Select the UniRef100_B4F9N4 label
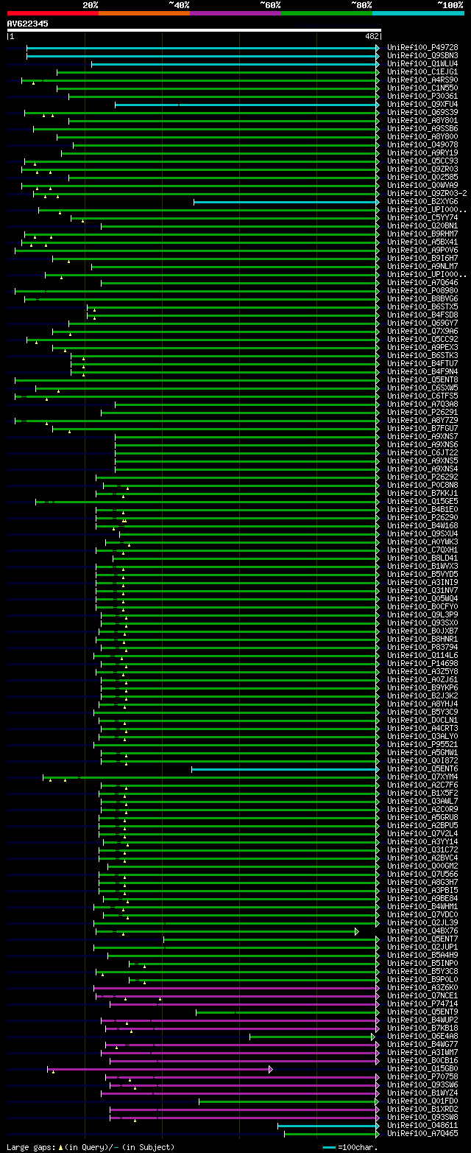Screen dimensions: 471x1153 [422, 372]
